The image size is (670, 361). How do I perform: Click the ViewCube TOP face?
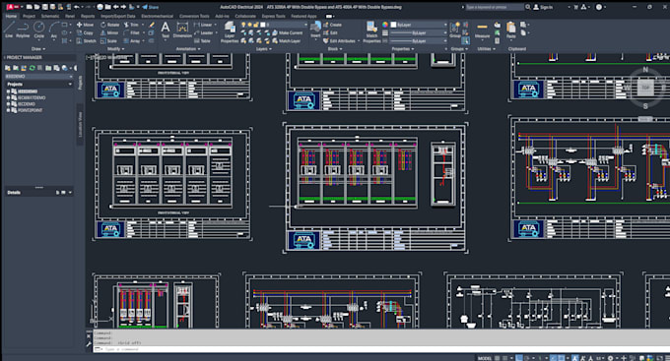tap(645, 88)
